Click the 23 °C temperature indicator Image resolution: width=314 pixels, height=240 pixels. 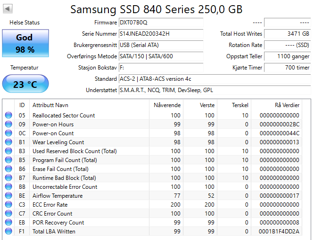[25, 85]
